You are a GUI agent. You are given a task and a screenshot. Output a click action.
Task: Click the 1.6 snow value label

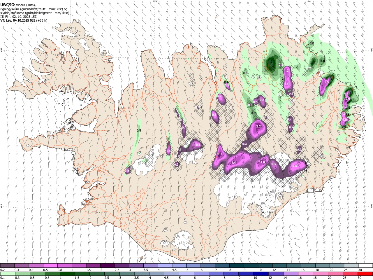coord(263,162)
